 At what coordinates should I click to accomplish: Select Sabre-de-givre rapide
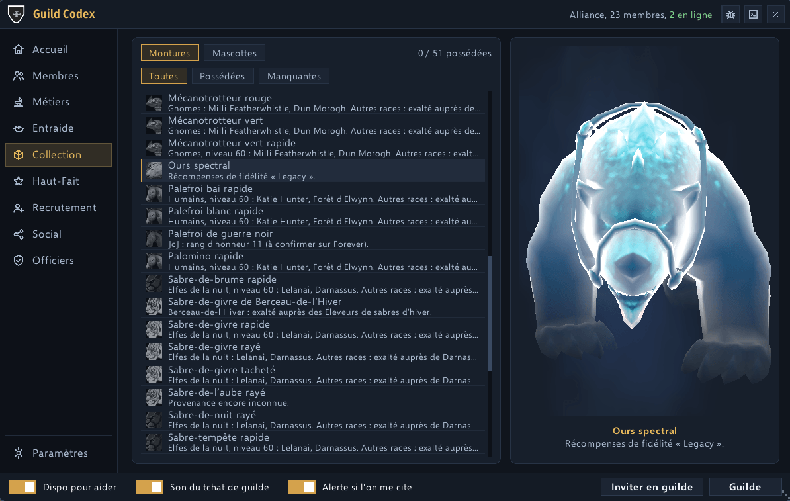pos(313,330)
